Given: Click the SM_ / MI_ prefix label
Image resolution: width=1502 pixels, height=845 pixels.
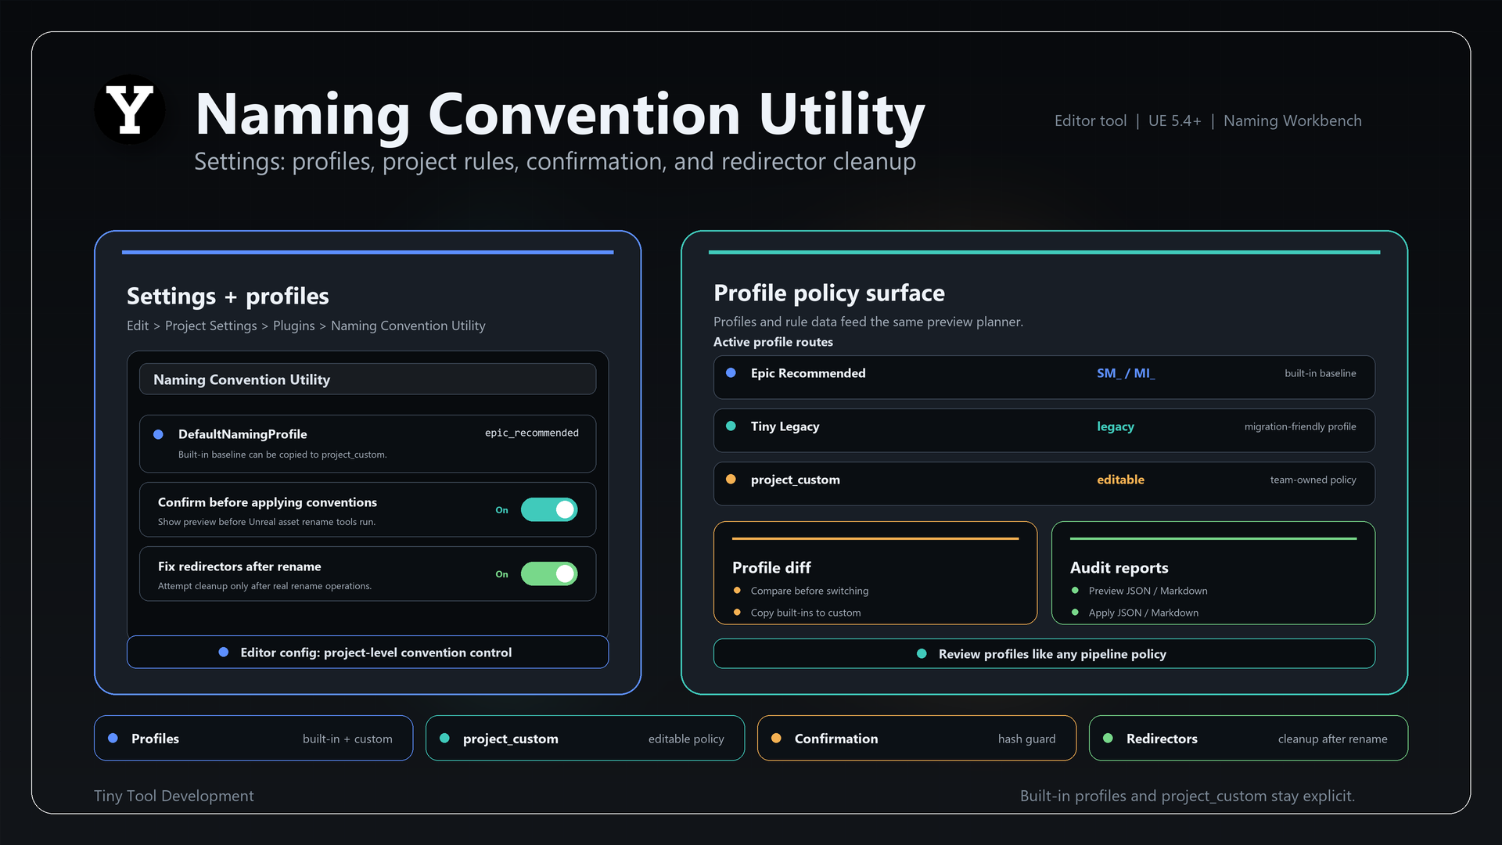Looking at the screenshot, I should (1126, 373).
